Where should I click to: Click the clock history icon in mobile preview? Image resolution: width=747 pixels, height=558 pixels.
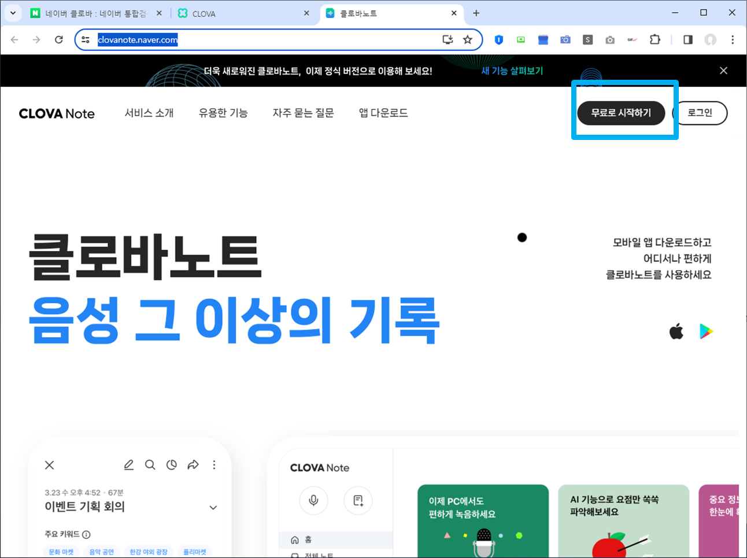pos(172,465)
